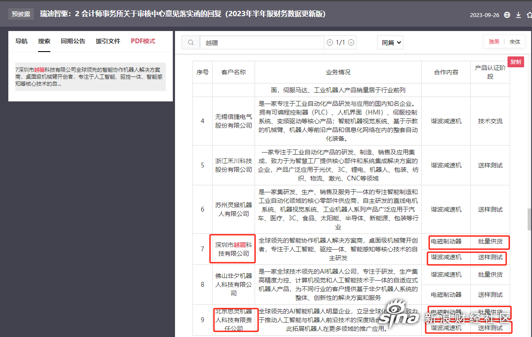Click row number 9 cell
The width and height of the screenshot is (532, 337).
pyautogui.click(x=203, y=320)
